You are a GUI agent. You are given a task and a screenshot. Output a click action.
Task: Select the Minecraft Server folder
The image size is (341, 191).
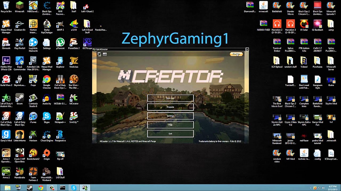(x=331, y=64)
